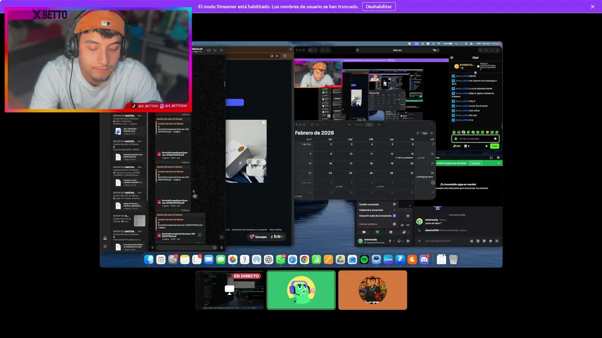
Task: Switch Calendar to Día view
Action: tap(349, 125)
